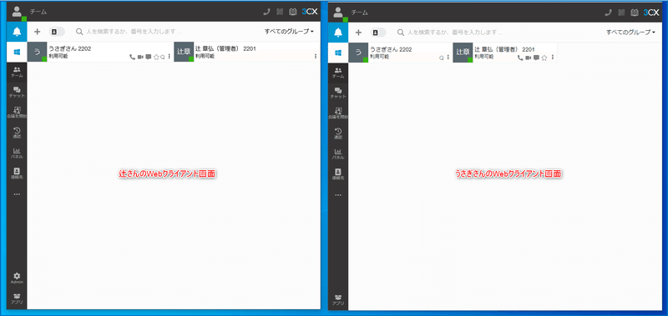Click the 3CX logo in right window

pos(652,13)
